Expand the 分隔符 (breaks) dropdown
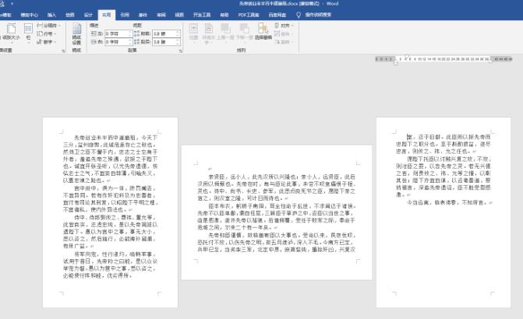This screenshot has height=319, width=523. (48, 25)
